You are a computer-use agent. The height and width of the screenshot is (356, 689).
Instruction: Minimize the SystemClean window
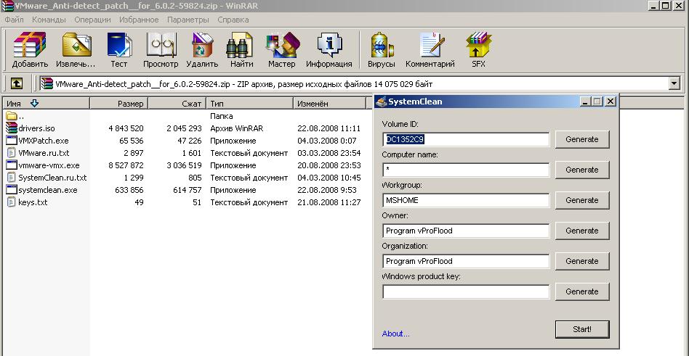[x=585, y=102]
